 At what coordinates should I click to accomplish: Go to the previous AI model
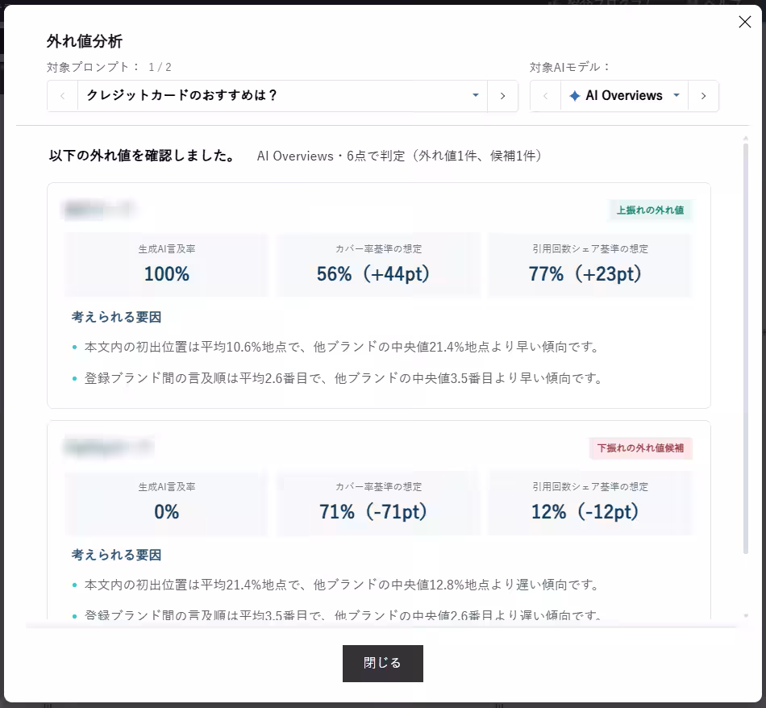tap(546, 96)
